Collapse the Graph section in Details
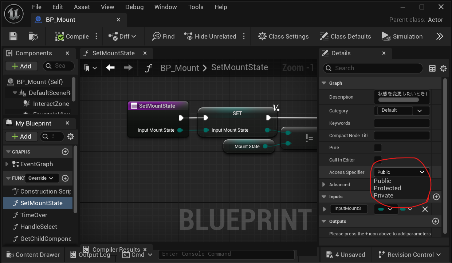The width and height of the screenshot is (452, 263). pos(324,83)
